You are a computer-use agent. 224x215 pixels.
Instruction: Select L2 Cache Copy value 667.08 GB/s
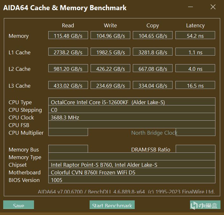pyautogui.click(x=153, y=68)
